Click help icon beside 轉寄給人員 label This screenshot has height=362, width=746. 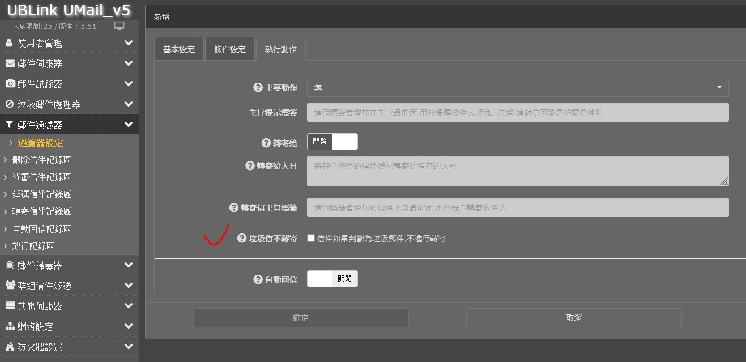250,165
